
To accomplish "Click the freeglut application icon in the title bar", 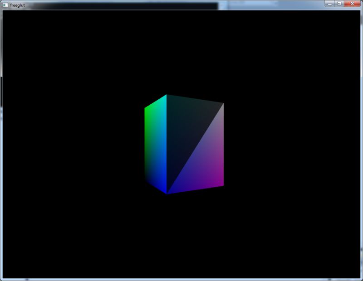I will (x=5, y=5).
